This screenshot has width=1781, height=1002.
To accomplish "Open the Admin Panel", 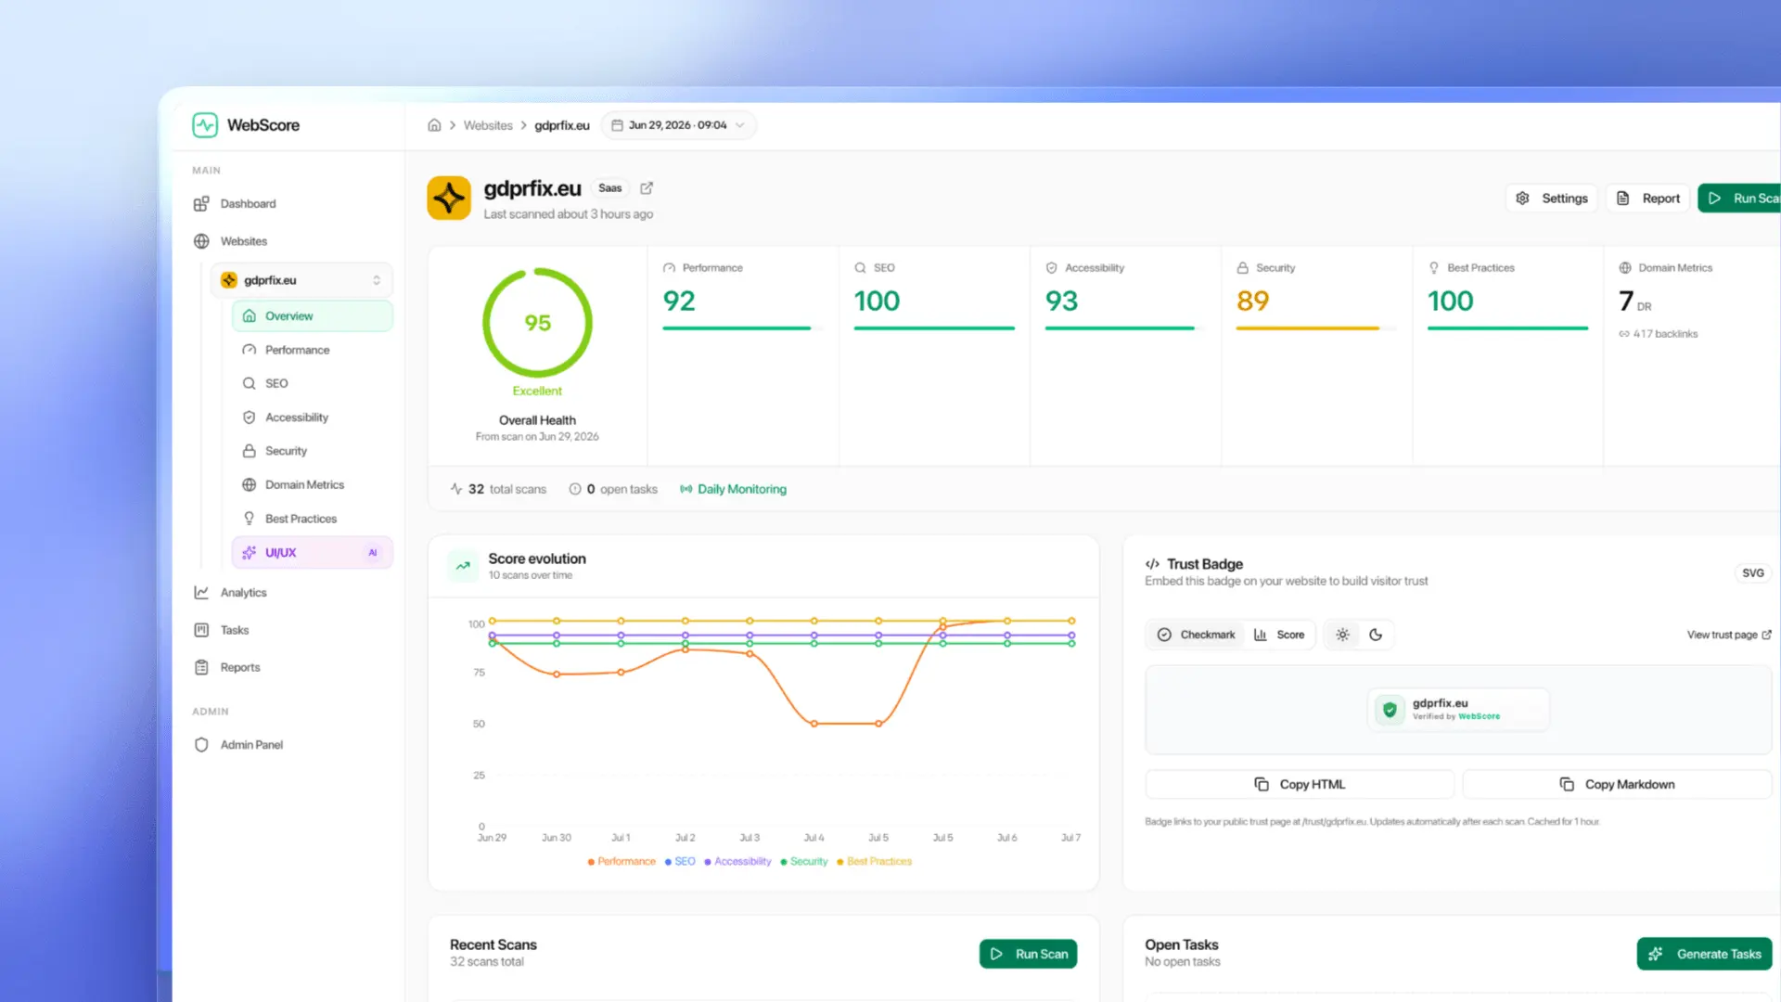I will [251, 745].
